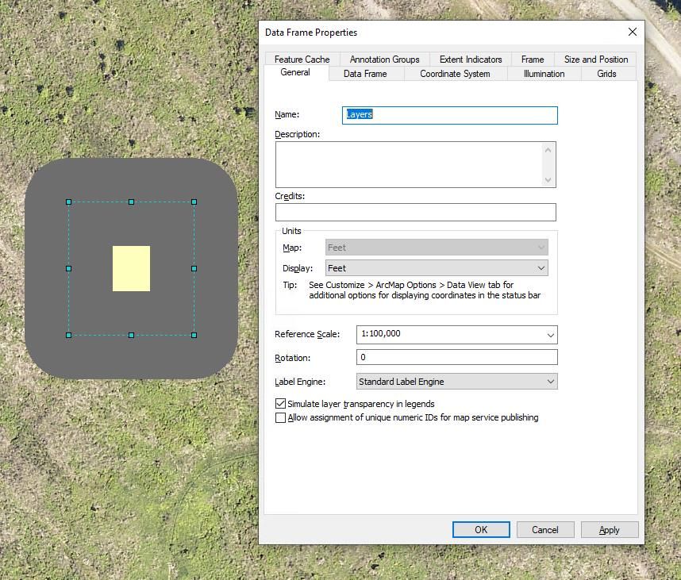The image size is (681, 580).
Task: Click the yellow rectangle inside the selection
Action: tap(131, 268)
